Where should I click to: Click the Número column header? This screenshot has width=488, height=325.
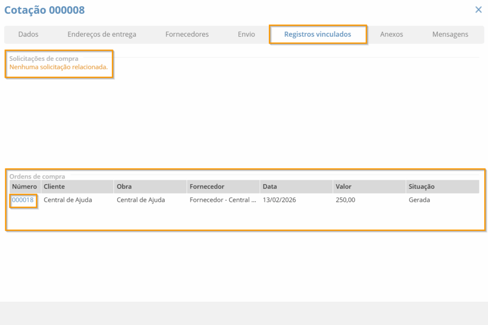(x=24, y=187)
